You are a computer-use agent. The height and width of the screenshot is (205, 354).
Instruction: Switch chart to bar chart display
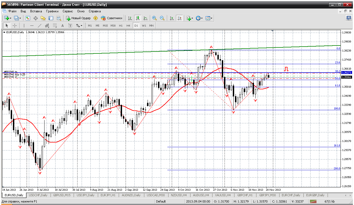130,18
